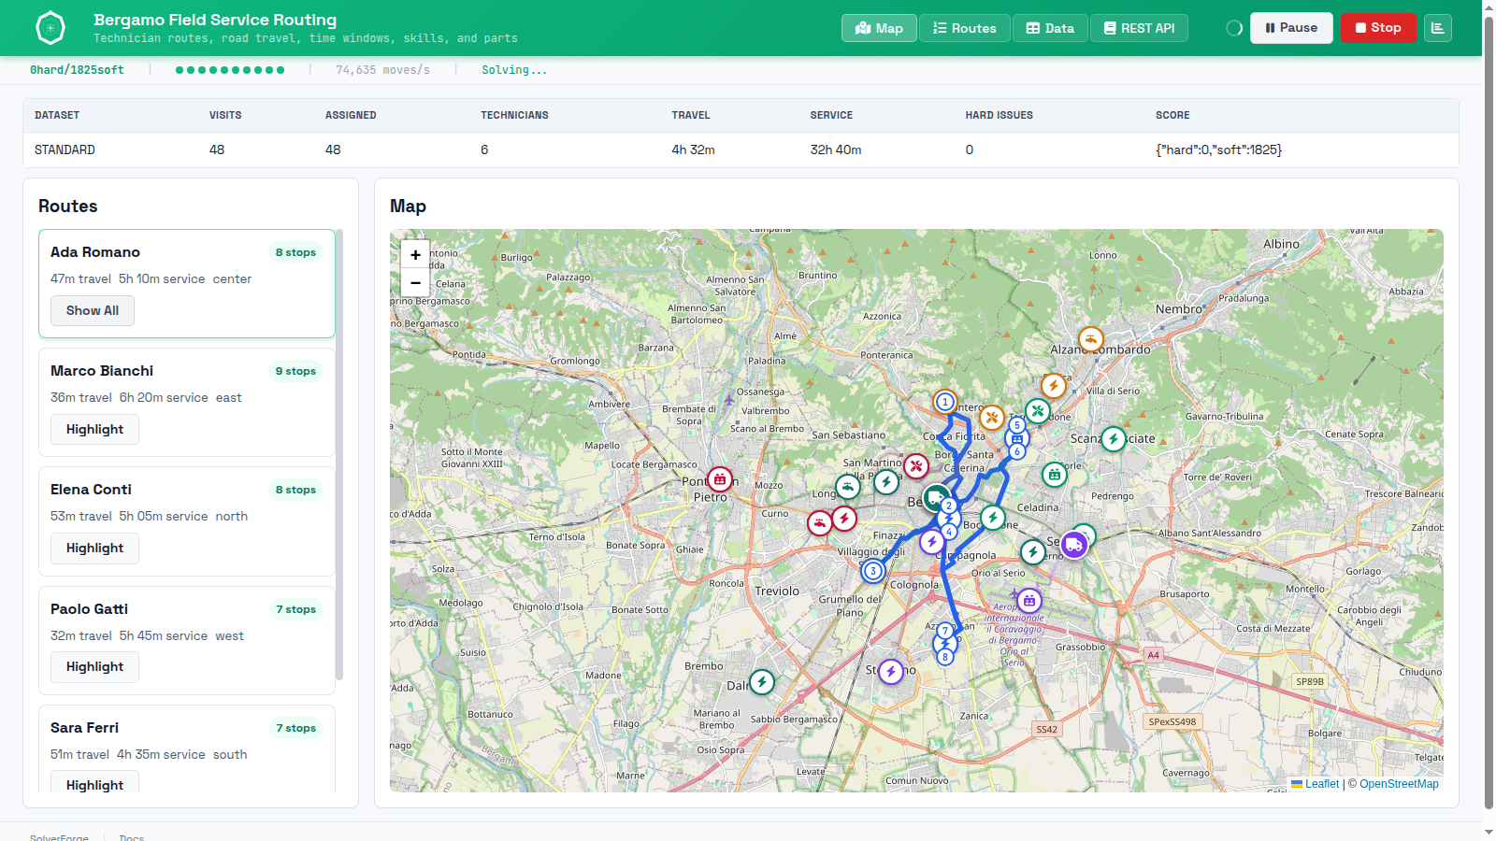
Task: Switch to the Map tab
Action: pyautogui.click(x=879, y=28)
